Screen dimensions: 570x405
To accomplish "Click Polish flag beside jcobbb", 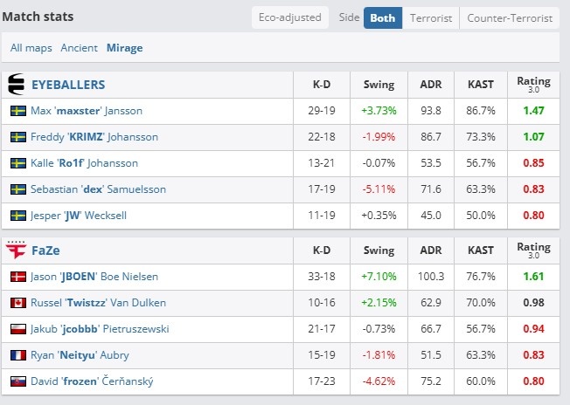I will 18,329.
